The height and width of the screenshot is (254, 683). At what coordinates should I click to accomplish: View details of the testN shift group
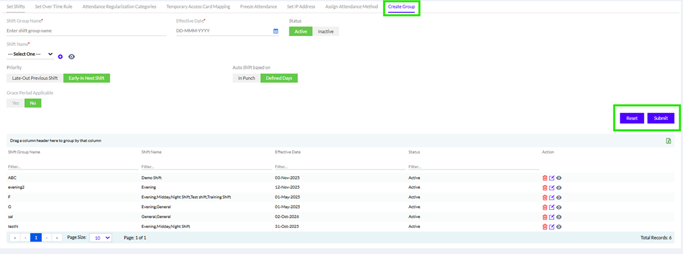558,227
